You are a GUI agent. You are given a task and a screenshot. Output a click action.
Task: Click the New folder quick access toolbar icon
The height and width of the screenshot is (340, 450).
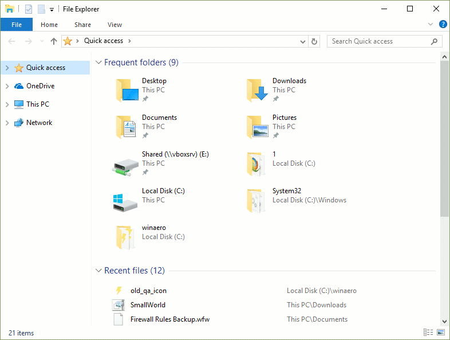[41, 9]
